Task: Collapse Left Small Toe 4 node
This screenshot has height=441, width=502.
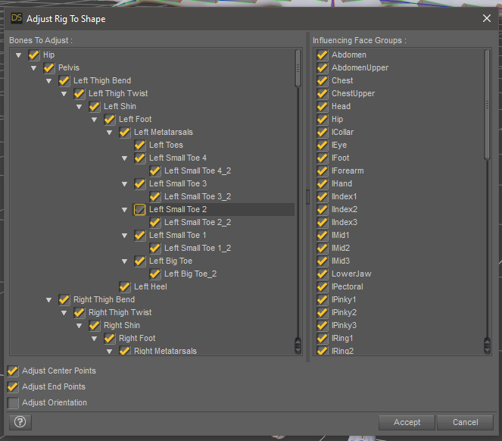Action: pos(124,158)
